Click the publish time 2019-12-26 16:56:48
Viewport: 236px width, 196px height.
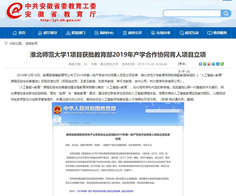pyautogui.click(x=152, y=64)
